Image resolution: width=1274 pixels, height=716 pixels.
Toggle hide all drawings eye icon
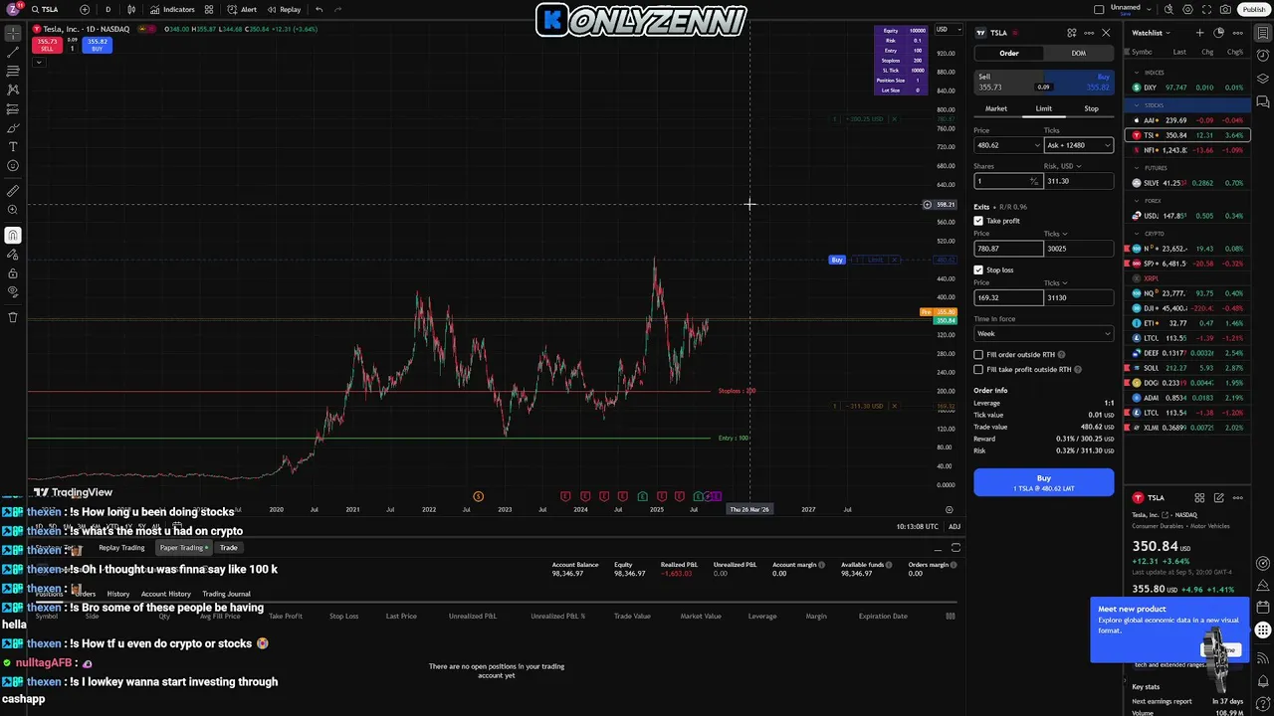pos(13,292)
